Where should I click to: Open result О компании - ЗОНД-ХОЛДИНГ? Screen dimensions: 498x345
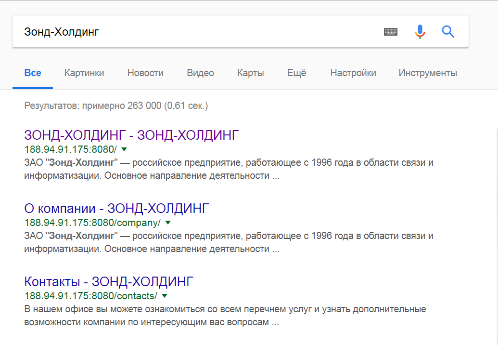(x=116, y=209)
